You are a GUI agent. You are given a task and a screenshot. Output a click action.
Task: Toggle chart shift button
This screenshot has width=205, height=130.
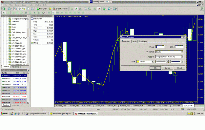pyautogui.click(x=99, y=9)
